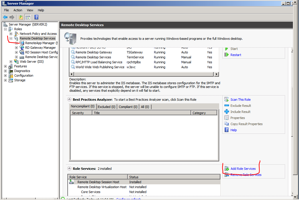The height and width of the screenshot is (200, 299).
Task: Select the Core Services role service row
Action: (x=144, y=192)
